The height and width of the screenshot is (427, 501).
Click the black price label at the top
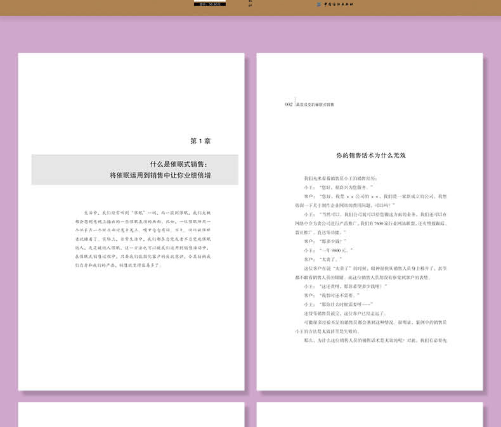209,4
